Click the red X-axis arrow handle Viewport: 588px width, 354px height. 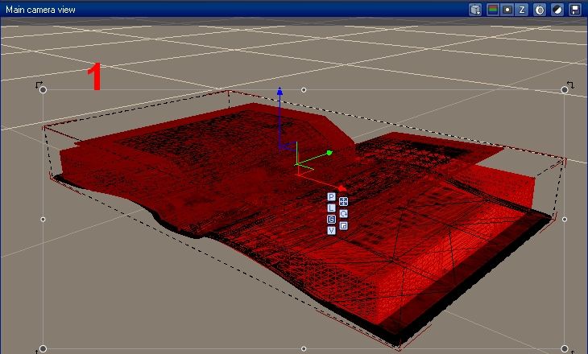point(342,188)
